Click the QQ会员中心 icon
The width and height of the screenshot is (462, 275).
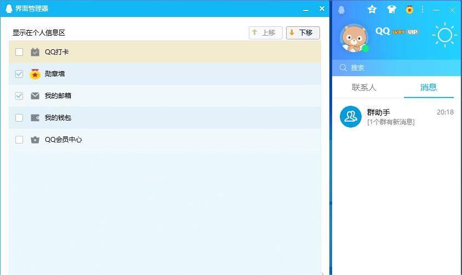pos(35,140)
